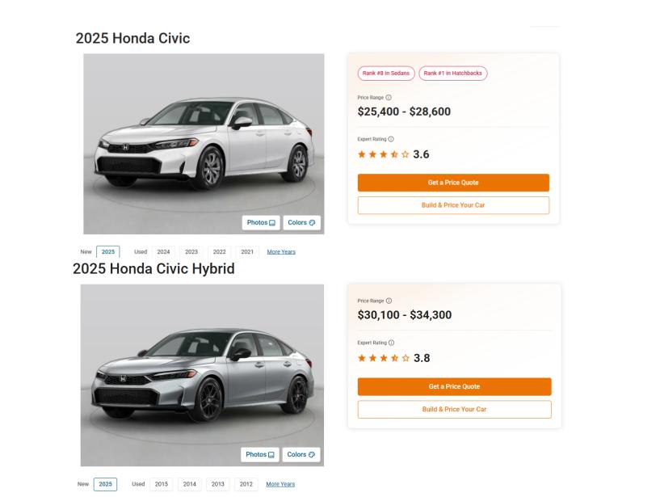Expand More Years for the Civic Hybrid
The width and height of the screenshot is (660, 497).
pos(280,484)
